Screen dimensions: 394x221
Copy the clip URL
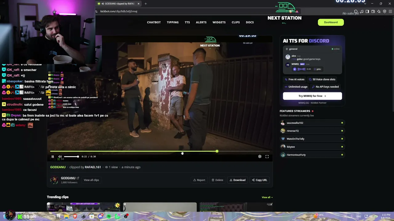click(259, 180)
